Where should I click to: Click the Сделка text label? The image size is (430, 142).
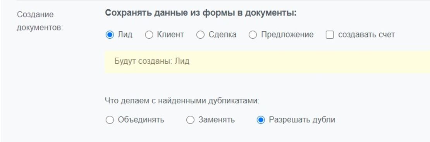[x=222, y=35]
